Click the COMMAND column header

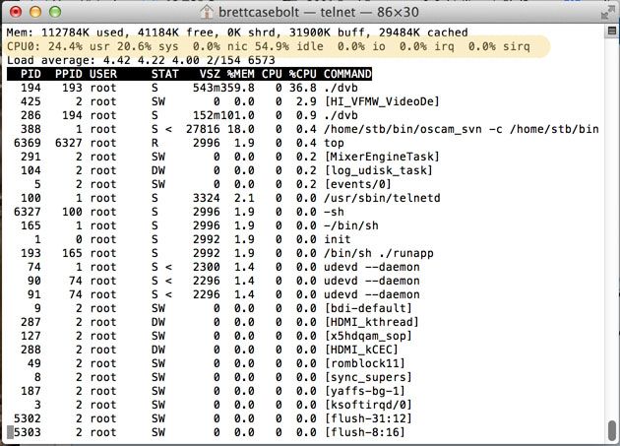347,74
